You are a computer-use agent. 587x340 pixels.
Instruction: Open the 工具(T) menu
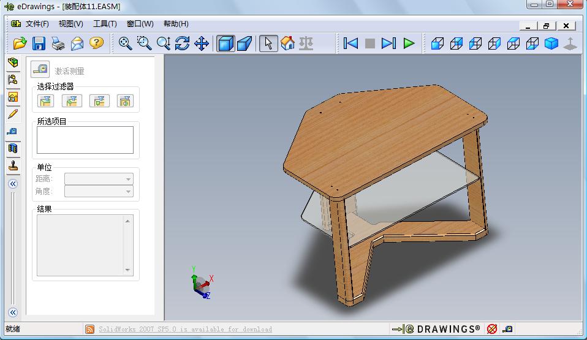click(x=105, y=24)
